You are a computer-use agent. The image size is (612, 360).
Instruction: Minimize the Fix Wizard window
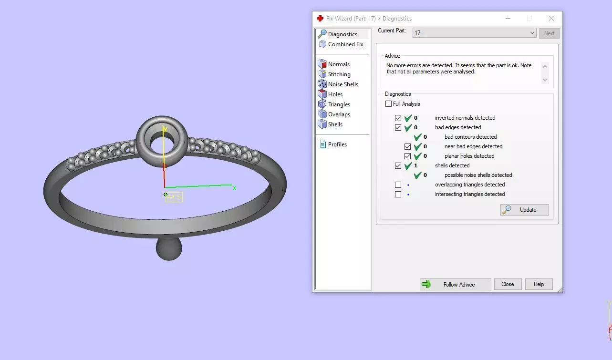[507, 18]
